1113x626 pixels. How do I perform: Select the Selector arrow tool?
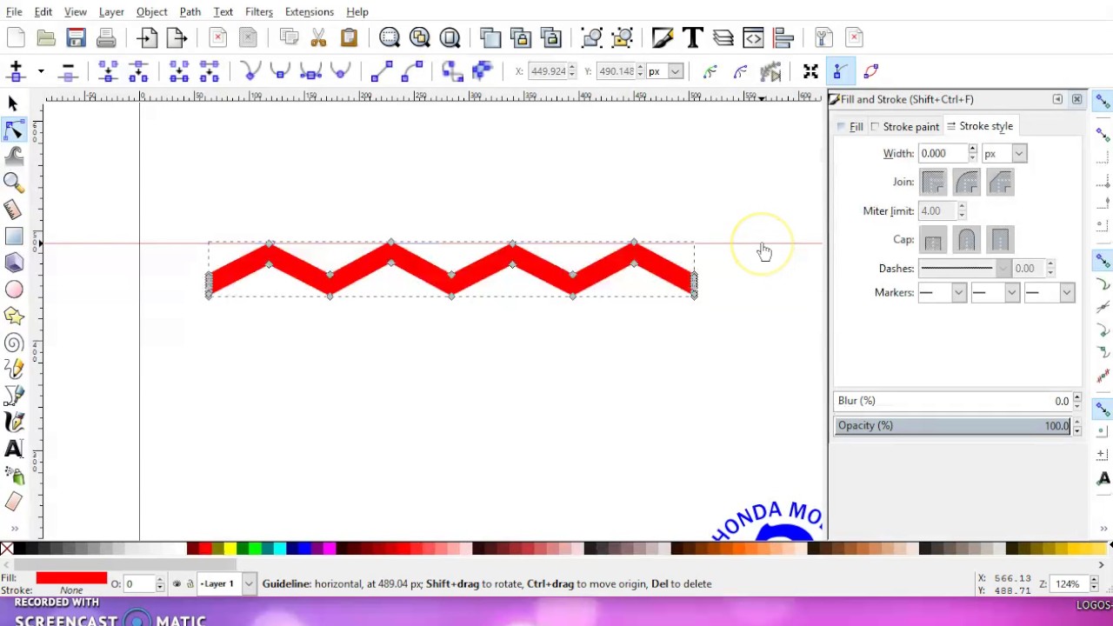13,103
